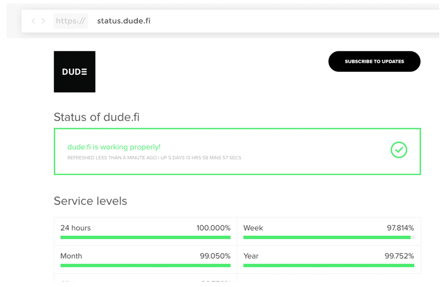447x287 pixels.
Task: Click the 97.814% week uptime value
Action: pos(400,228)
